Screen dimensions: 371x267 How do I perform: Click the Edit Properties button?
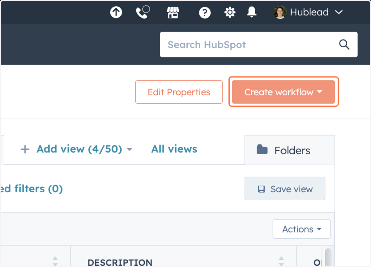click(179, 92)
